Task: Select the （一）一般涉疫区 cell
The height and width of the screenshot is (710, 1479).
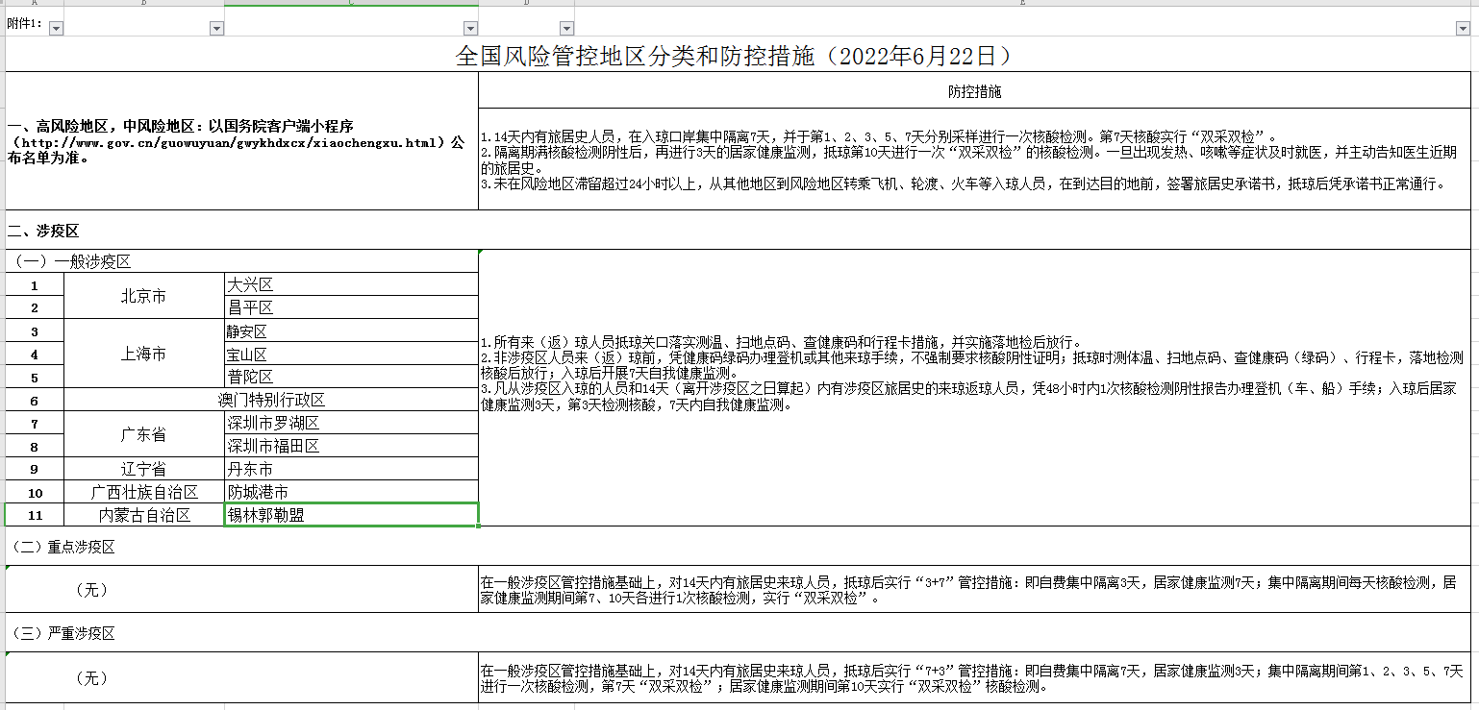Action: 241,261
